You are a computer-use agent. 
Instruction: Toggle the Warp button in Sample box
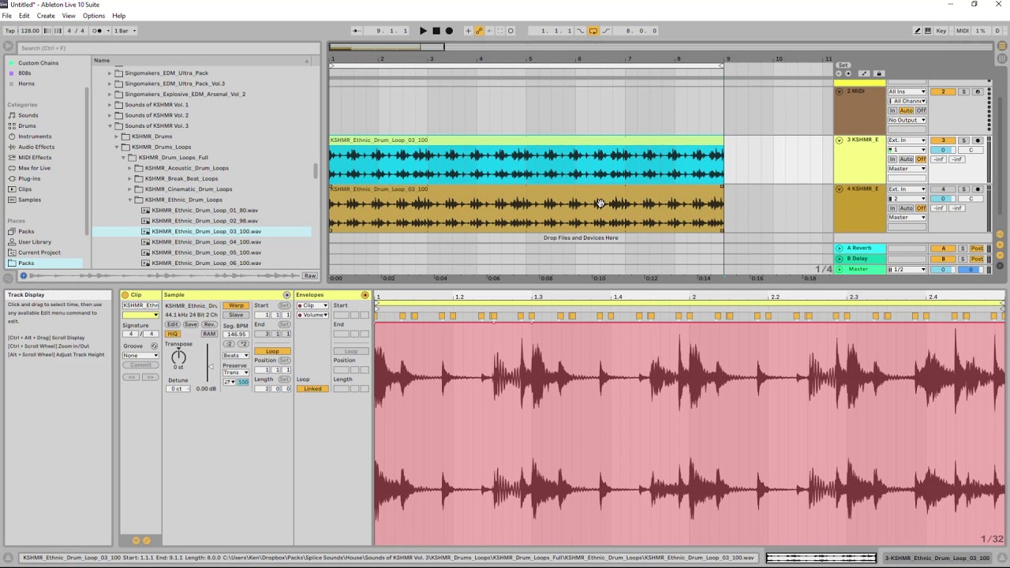tap(235, 305)
